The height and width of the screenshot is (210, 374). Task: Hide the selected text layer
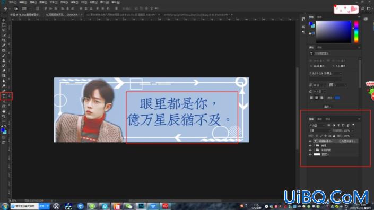pyautogui.click(x=310, y=141)
